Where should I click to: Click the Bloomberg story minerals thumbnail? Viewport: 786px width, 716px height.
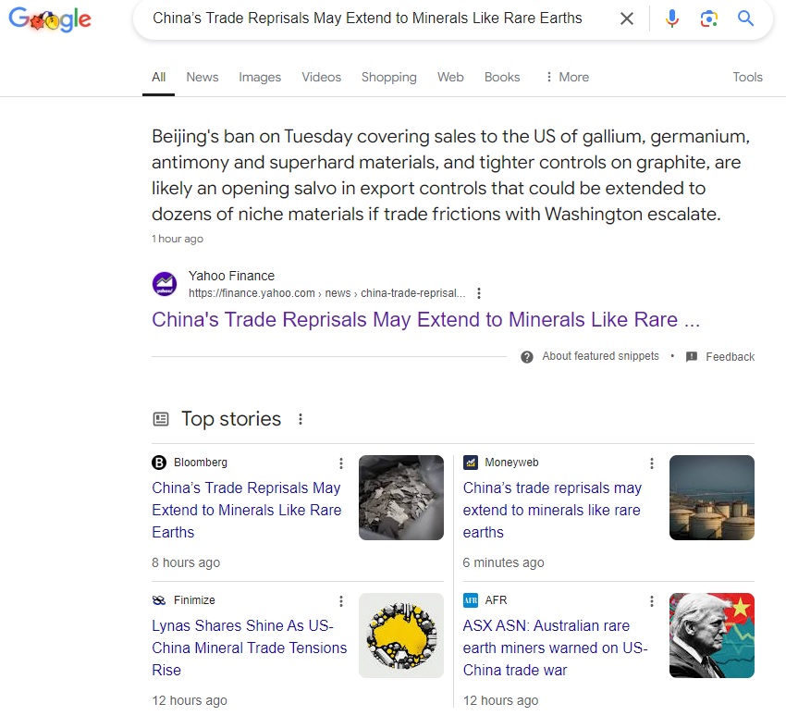click(x=401, y=498)
